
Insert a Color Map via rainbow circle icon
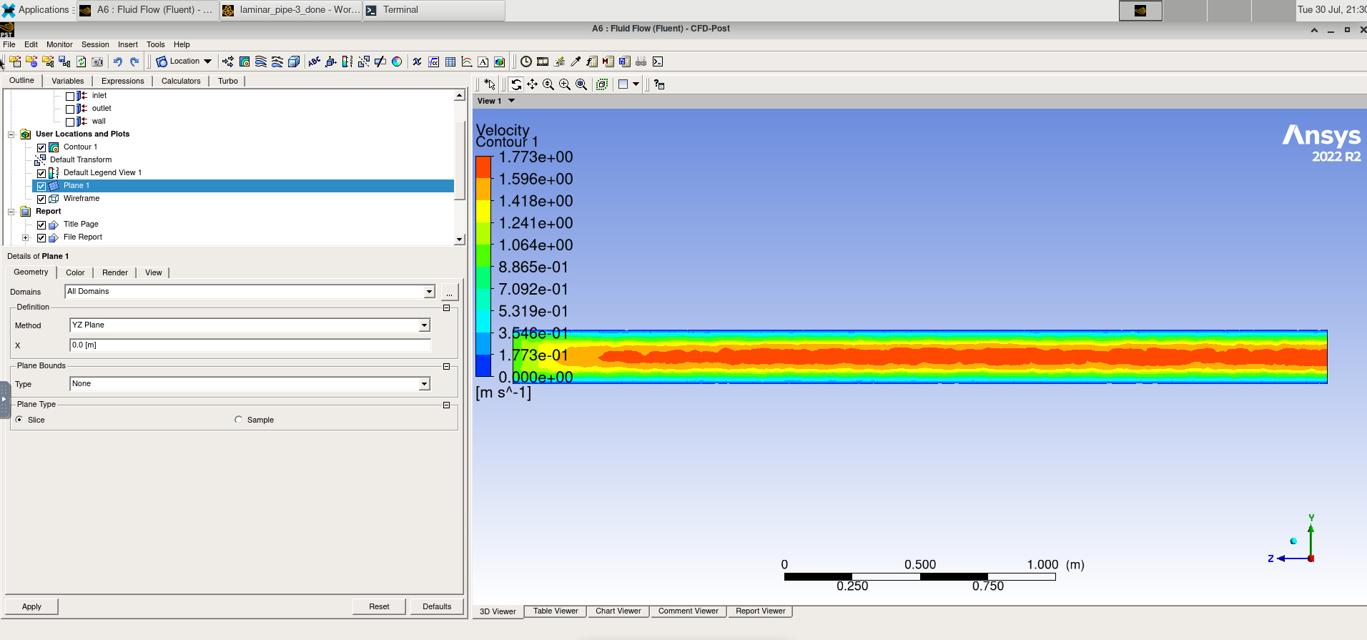click(x=397, y=61)
